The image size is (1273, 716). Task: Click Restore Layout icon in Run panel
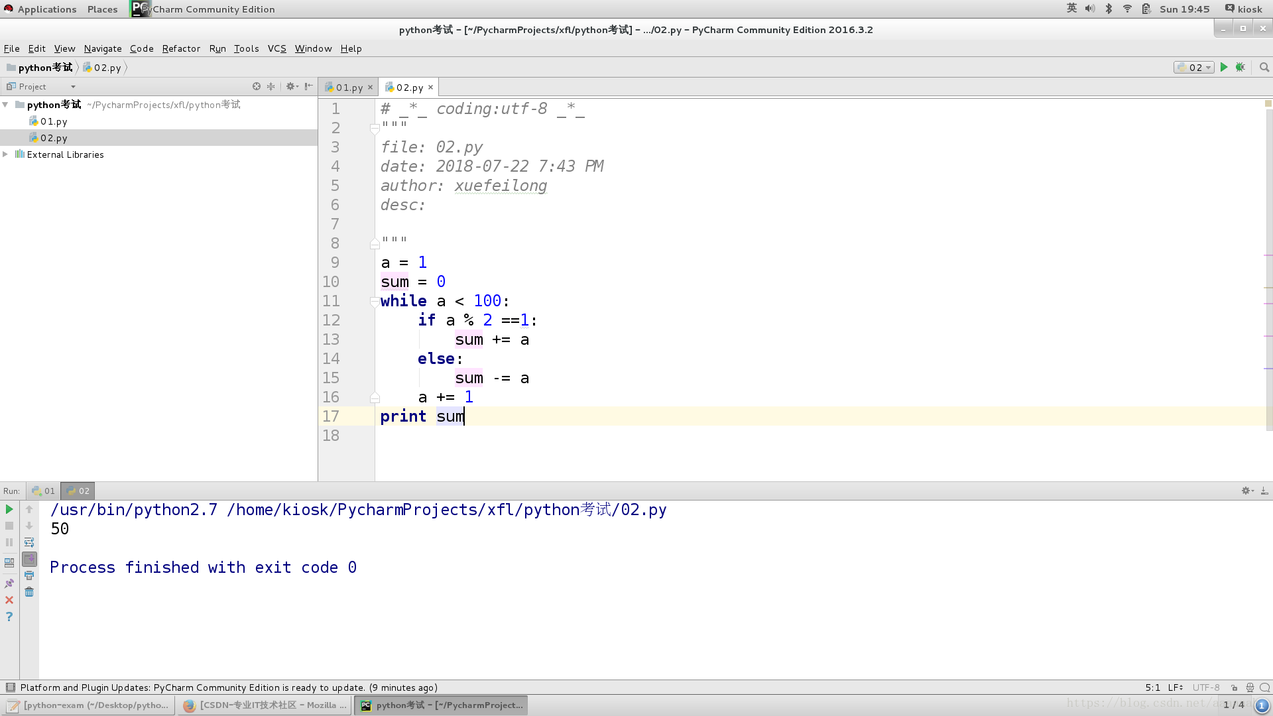point(9,562)
